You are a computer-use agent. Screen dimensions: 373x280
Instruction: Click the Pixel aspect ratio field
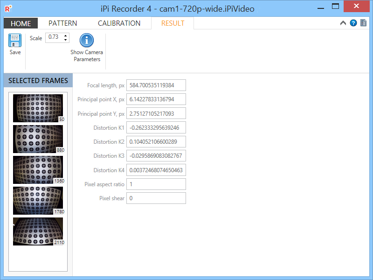156,184
